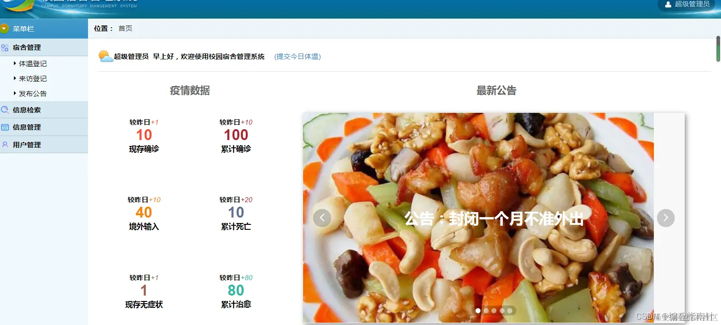Click the 信息检索 magnifier icon
Image resolution: width=721 pixels, height=325 pixels.
[5, 110]
